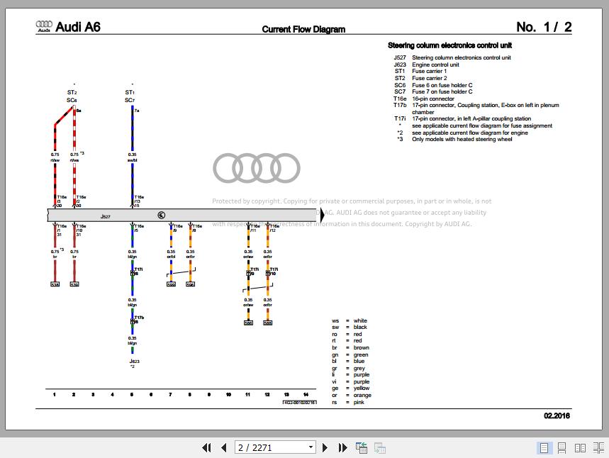Screen dimensions: 609x458
Task: Click the color code 'ws = white'
Action: (350, 320)
